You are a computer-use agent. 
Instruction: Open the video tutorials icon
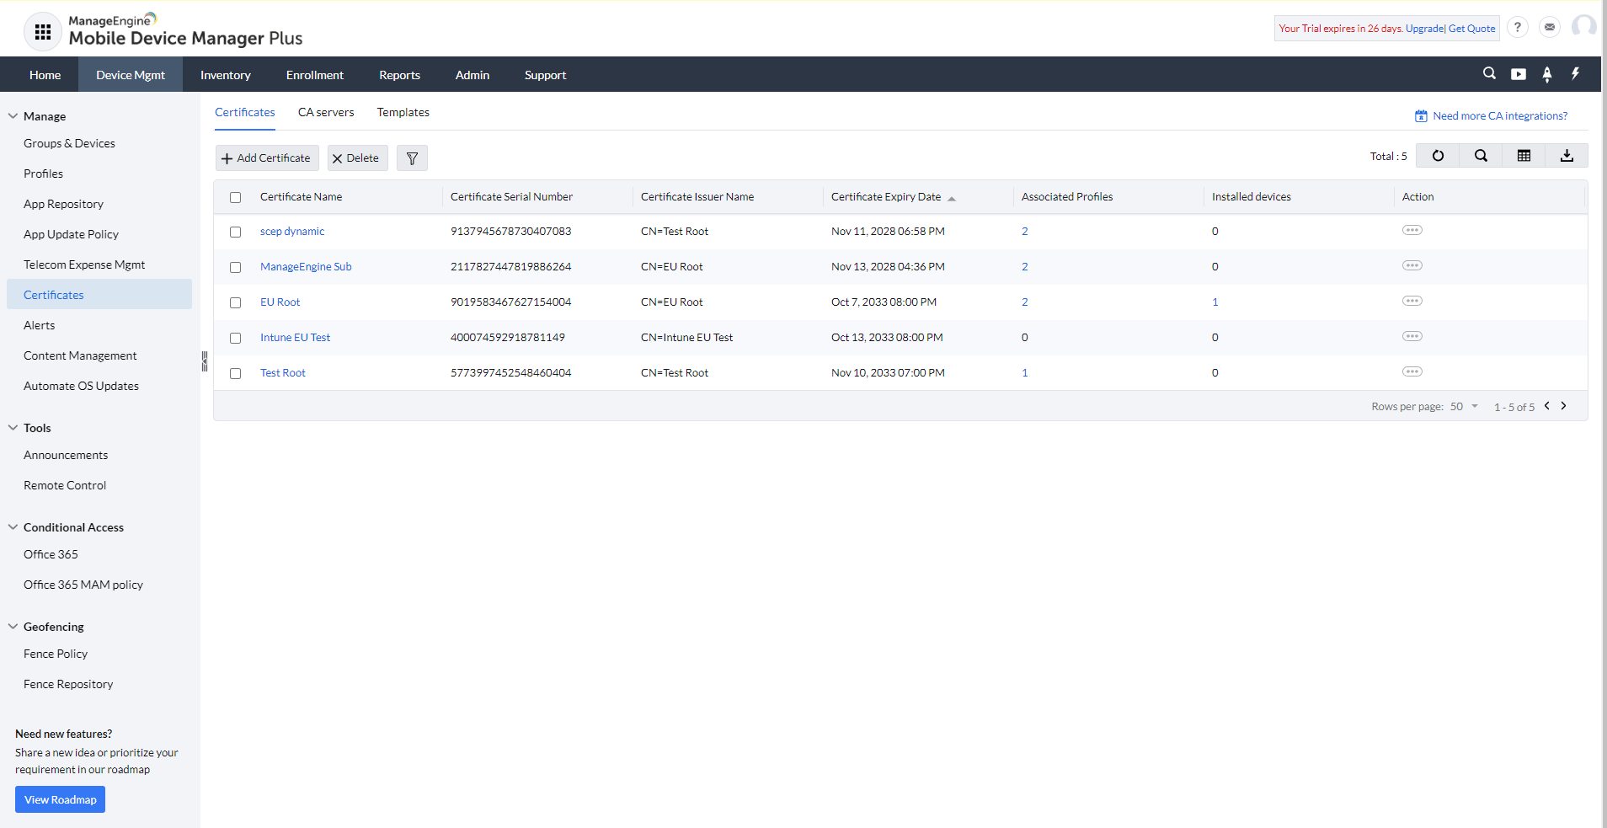tap(1519, 74)
